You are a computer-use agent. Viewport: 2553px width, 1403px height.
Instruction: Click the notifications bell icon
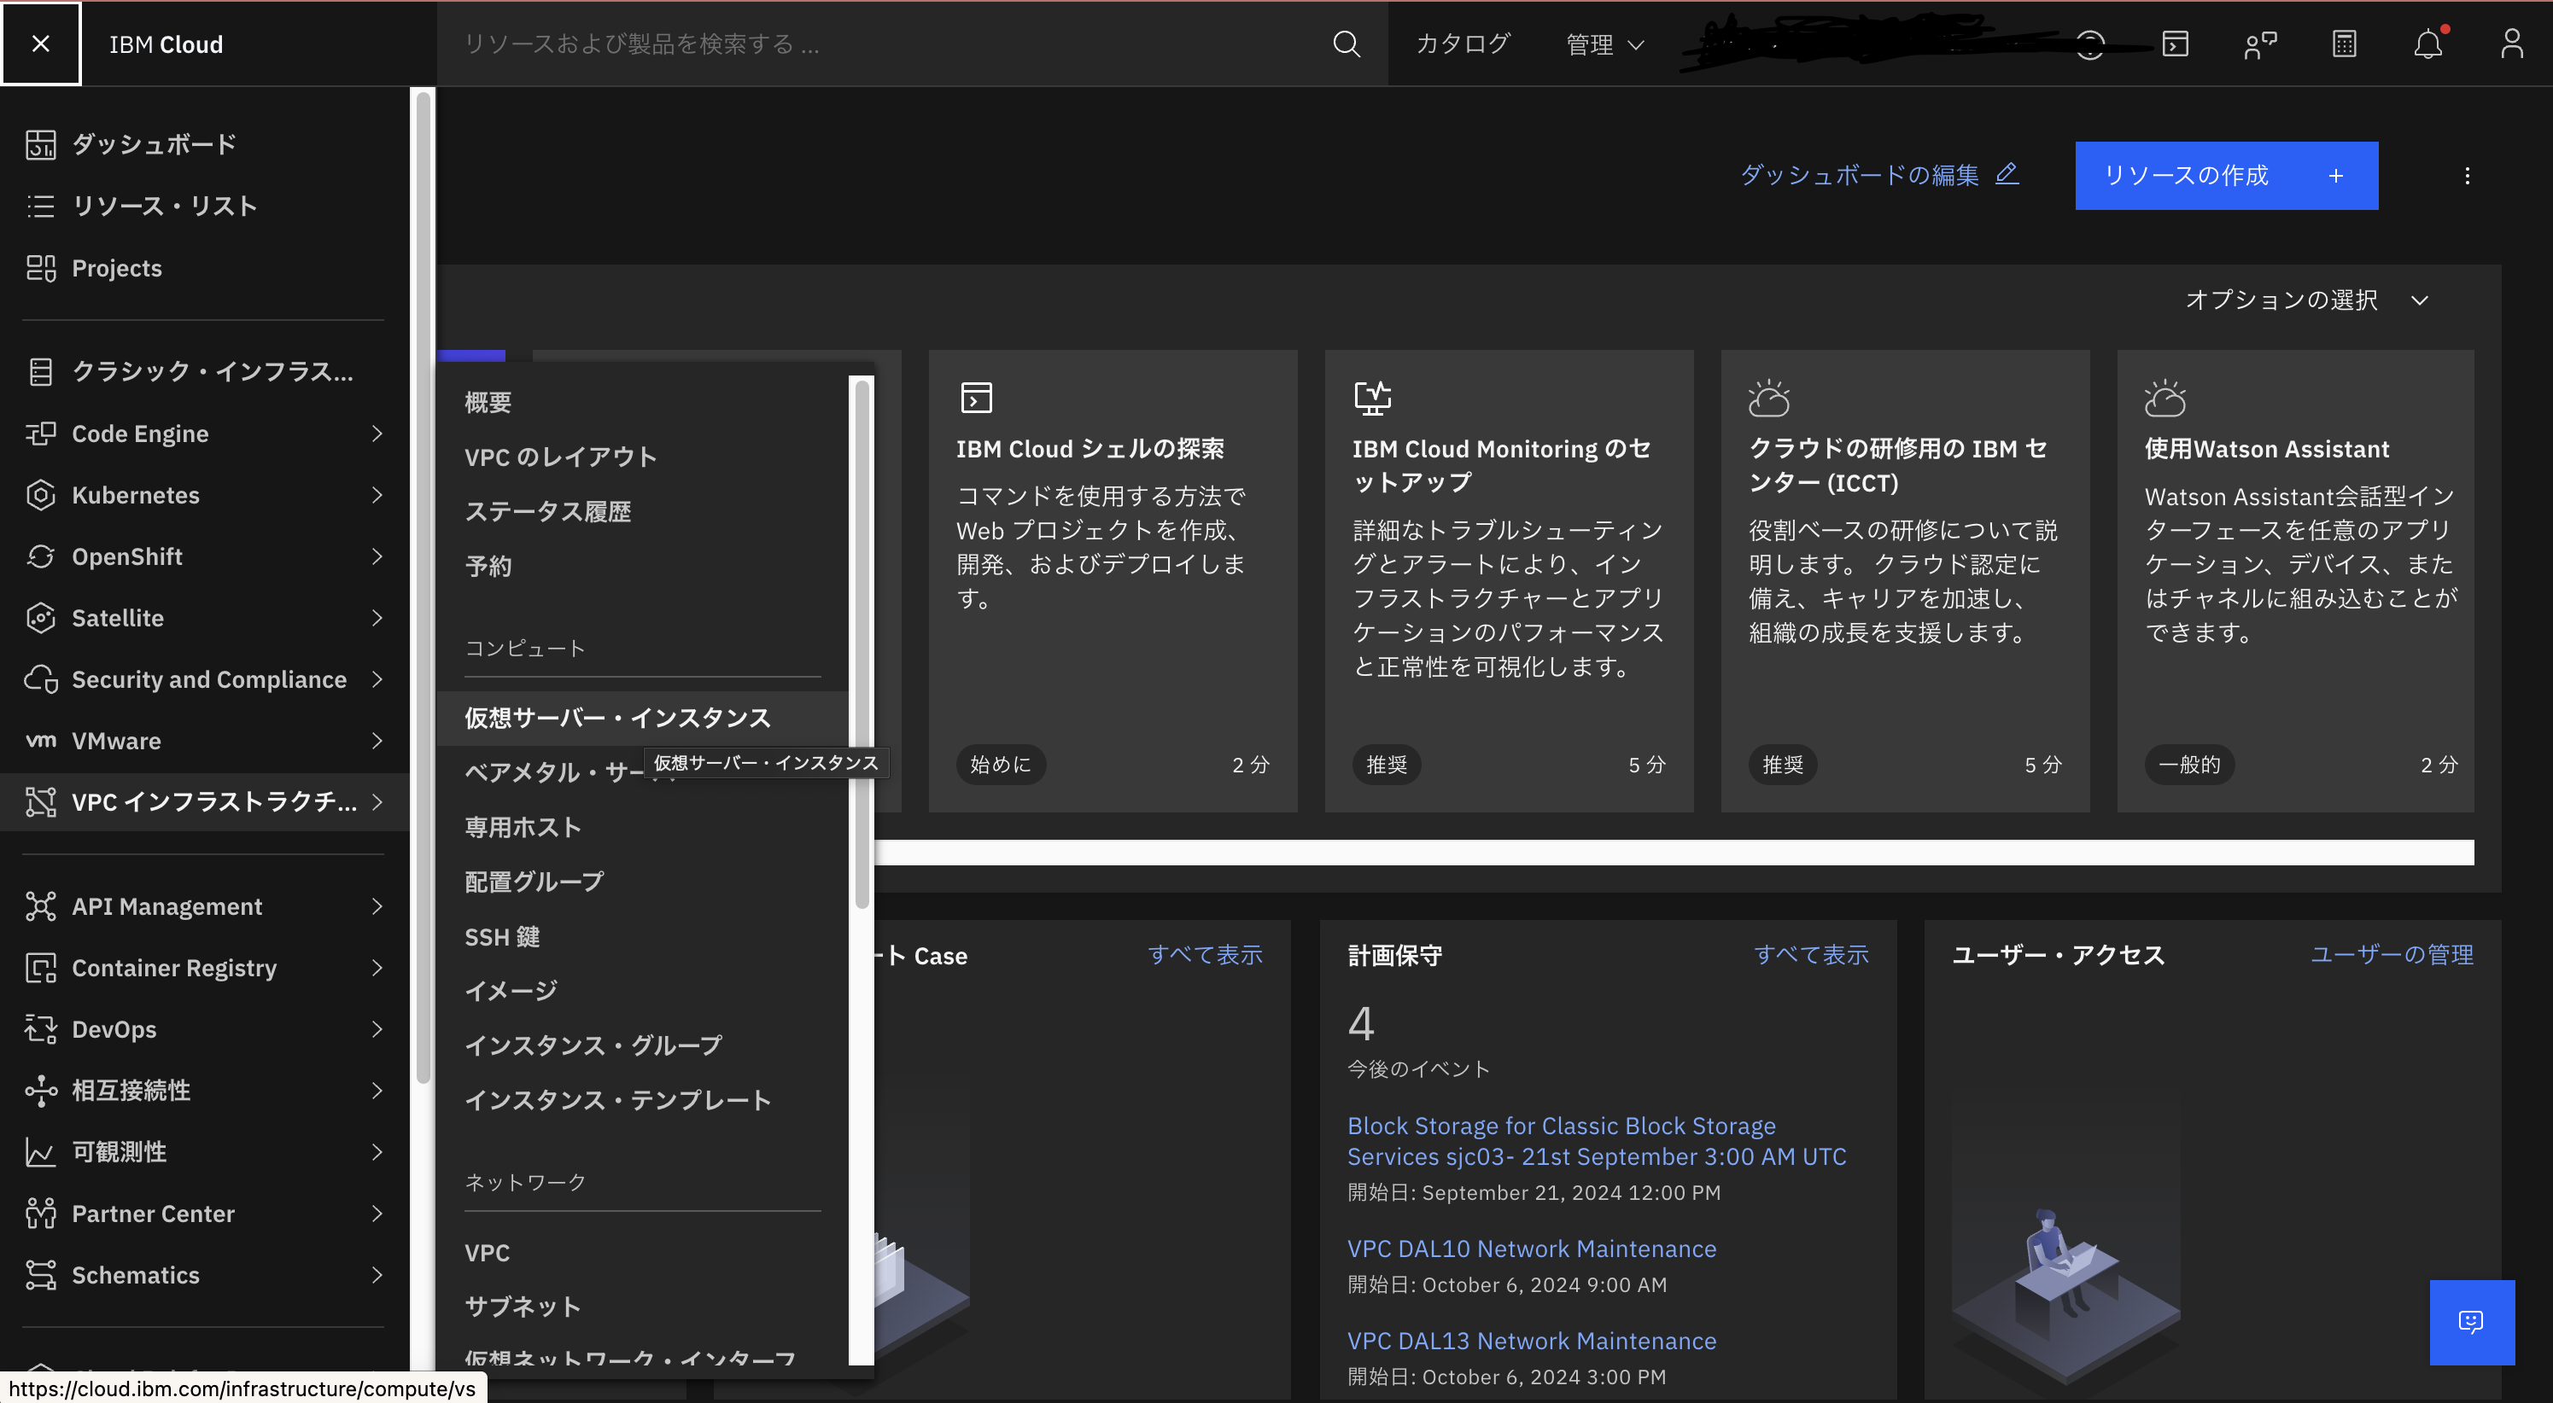(2427, 44)
